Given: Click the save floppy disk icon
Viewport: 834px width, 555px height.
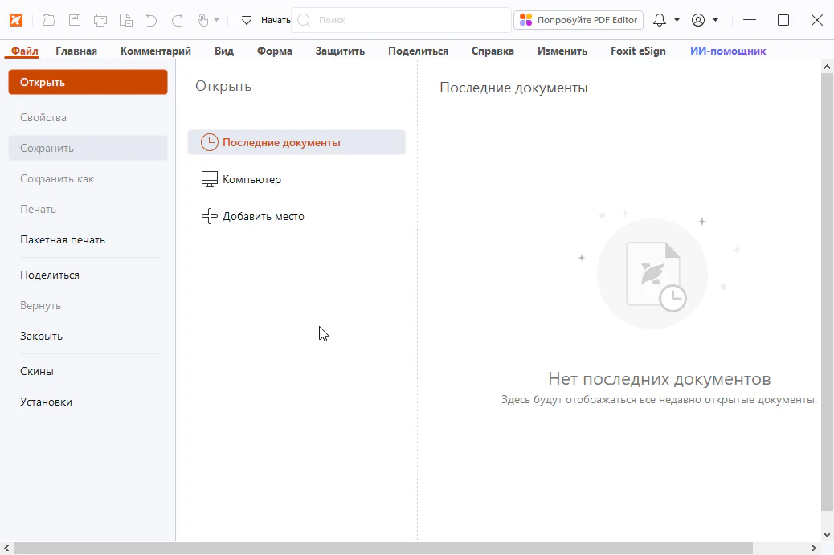Looking at the screenshot, I should tap(75, 20).
